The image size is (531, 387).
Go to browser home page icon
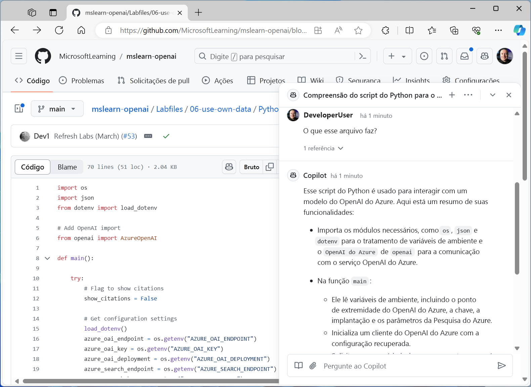click(x=81, y=30)
